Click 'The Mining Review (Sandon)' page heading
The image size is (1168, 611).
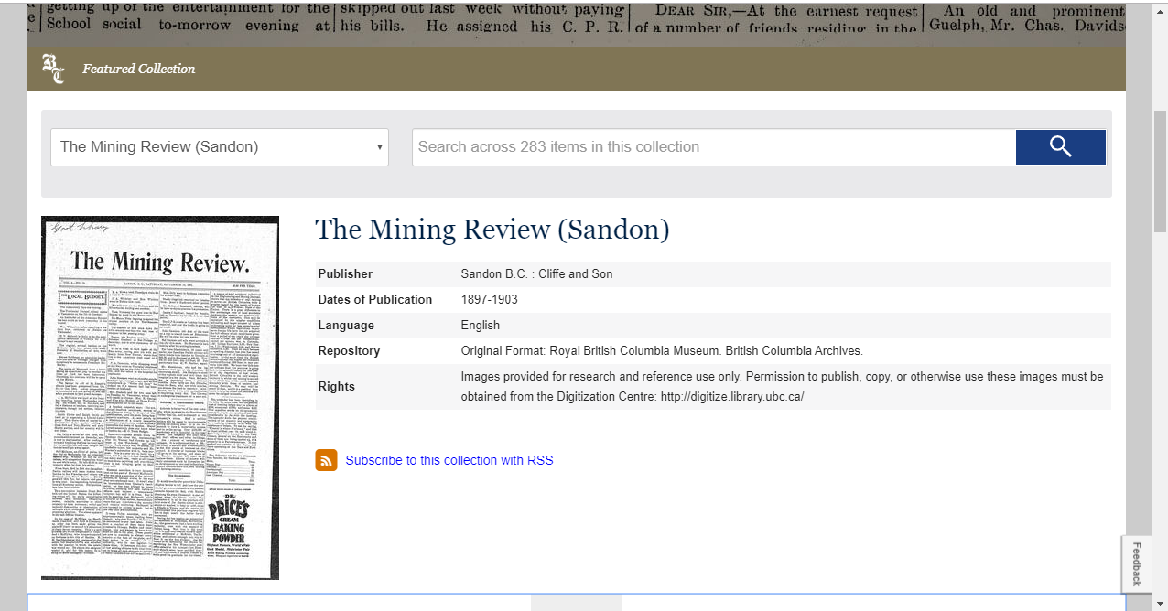pyautogui.click(x=492, y=230)
